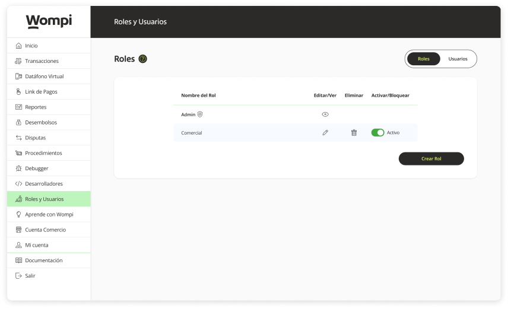The width and height of the screenshot is (508, 309).
Task: Open the Reportes menu item
Action: point(36,107)
